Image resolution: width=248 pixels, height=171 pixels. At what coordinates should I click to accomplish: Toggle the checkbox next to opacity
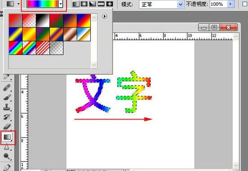pos(245,4)
